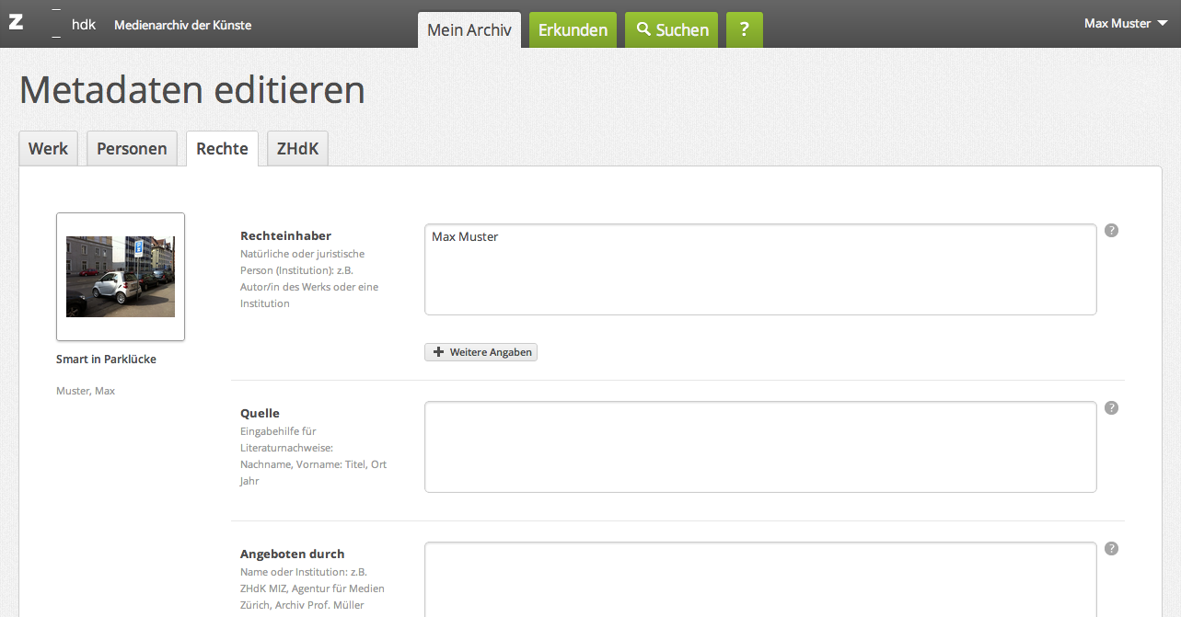Show help for the Angeboten durch field
Image resolution: width=1181 pixels, height=617 pixels.
(x=1111, y=549)
